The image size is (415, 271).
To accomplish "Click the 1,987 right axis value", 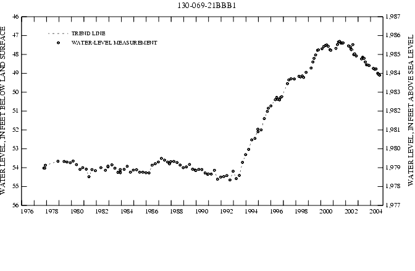I will [x=393, y=17].
